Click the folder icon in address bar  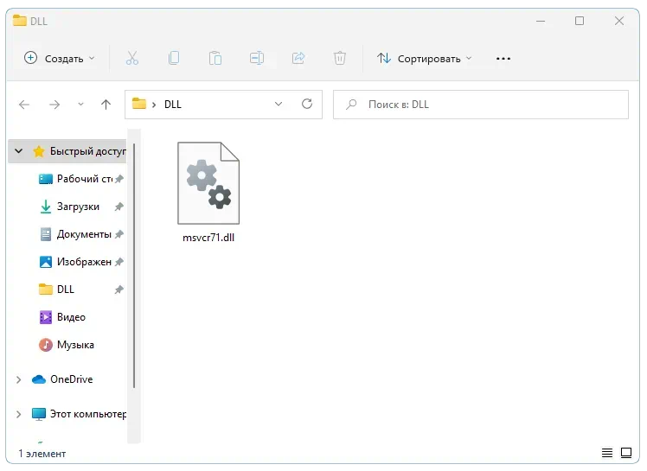tap(139, 104)
